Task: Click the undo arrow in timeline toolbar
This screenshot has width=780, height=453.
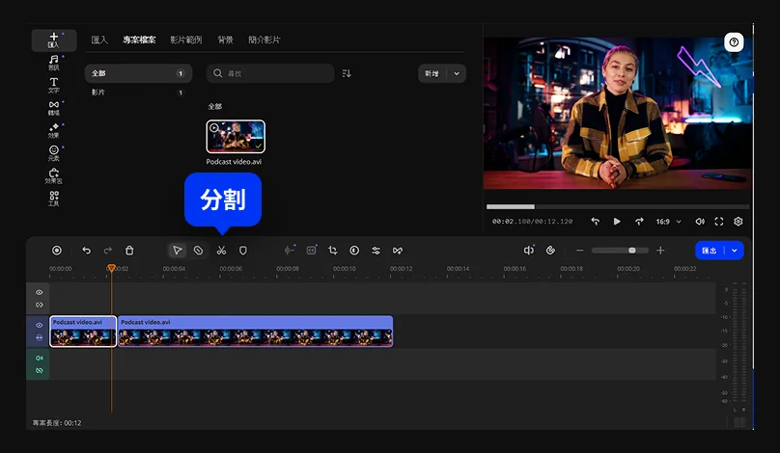Action: tap(86, 251)
